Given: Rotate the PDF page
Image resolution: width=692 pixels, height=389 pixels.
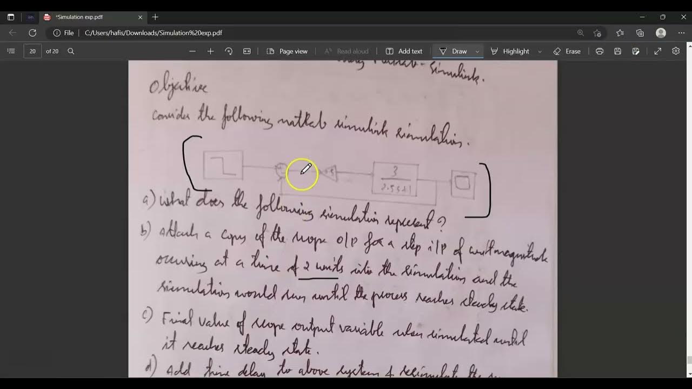Looking at the screenshot, I should pos(229,51).
